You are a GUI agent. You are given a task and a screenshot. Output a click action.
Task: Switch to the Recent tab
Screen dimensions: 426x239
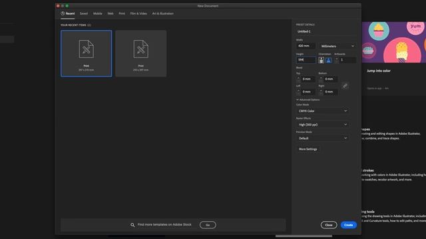coord(68,13)
